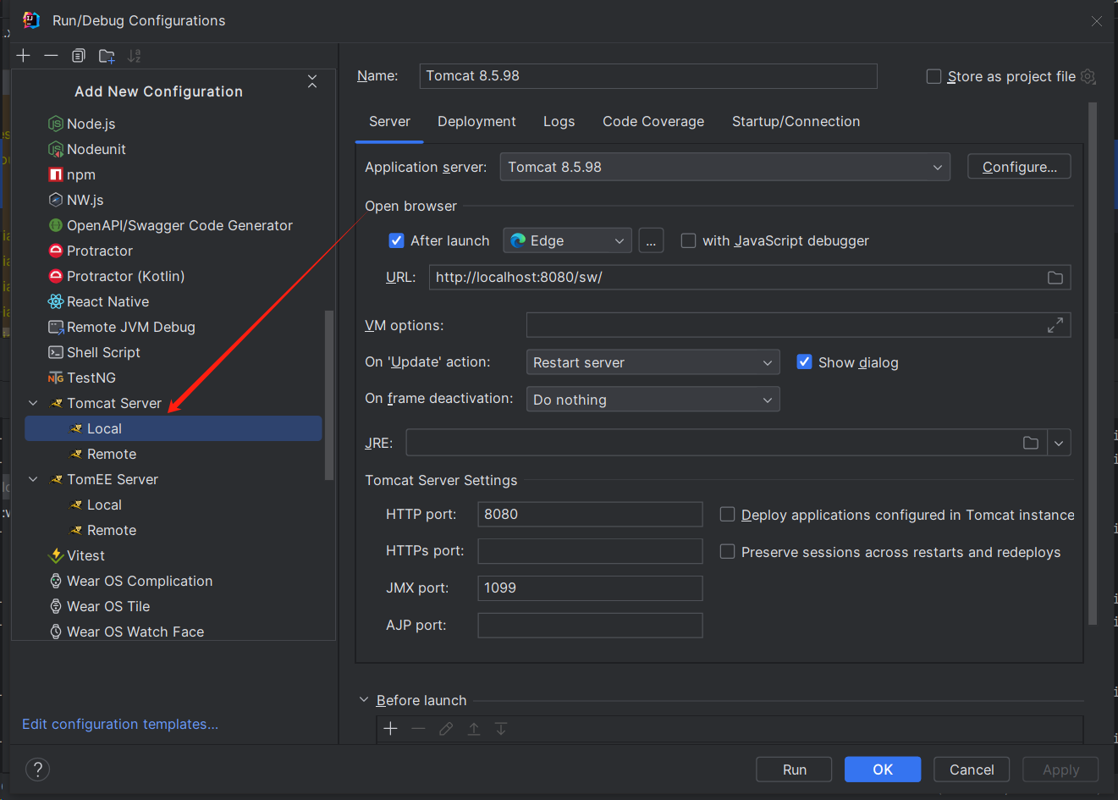Move the Before launch task up

(474, 729)
